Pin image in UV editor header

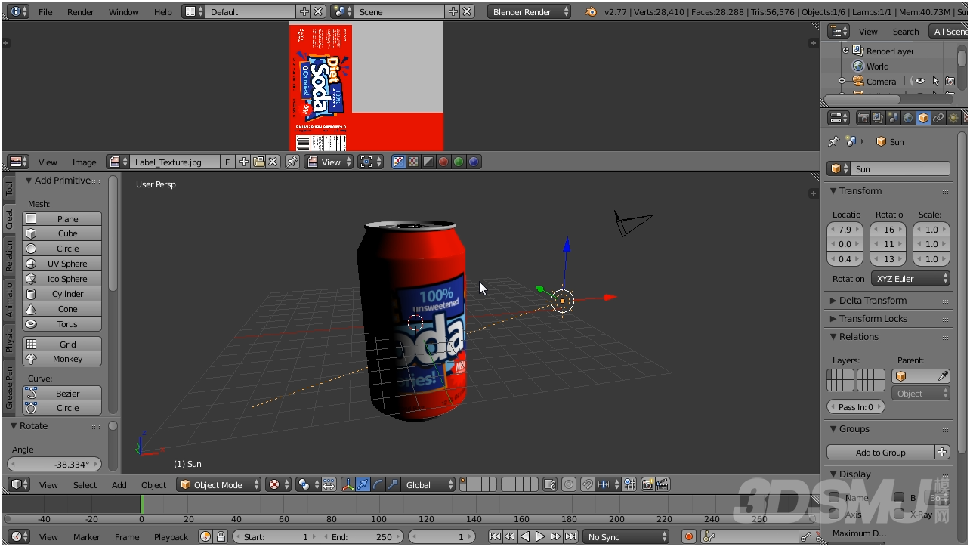pos(292,162)
